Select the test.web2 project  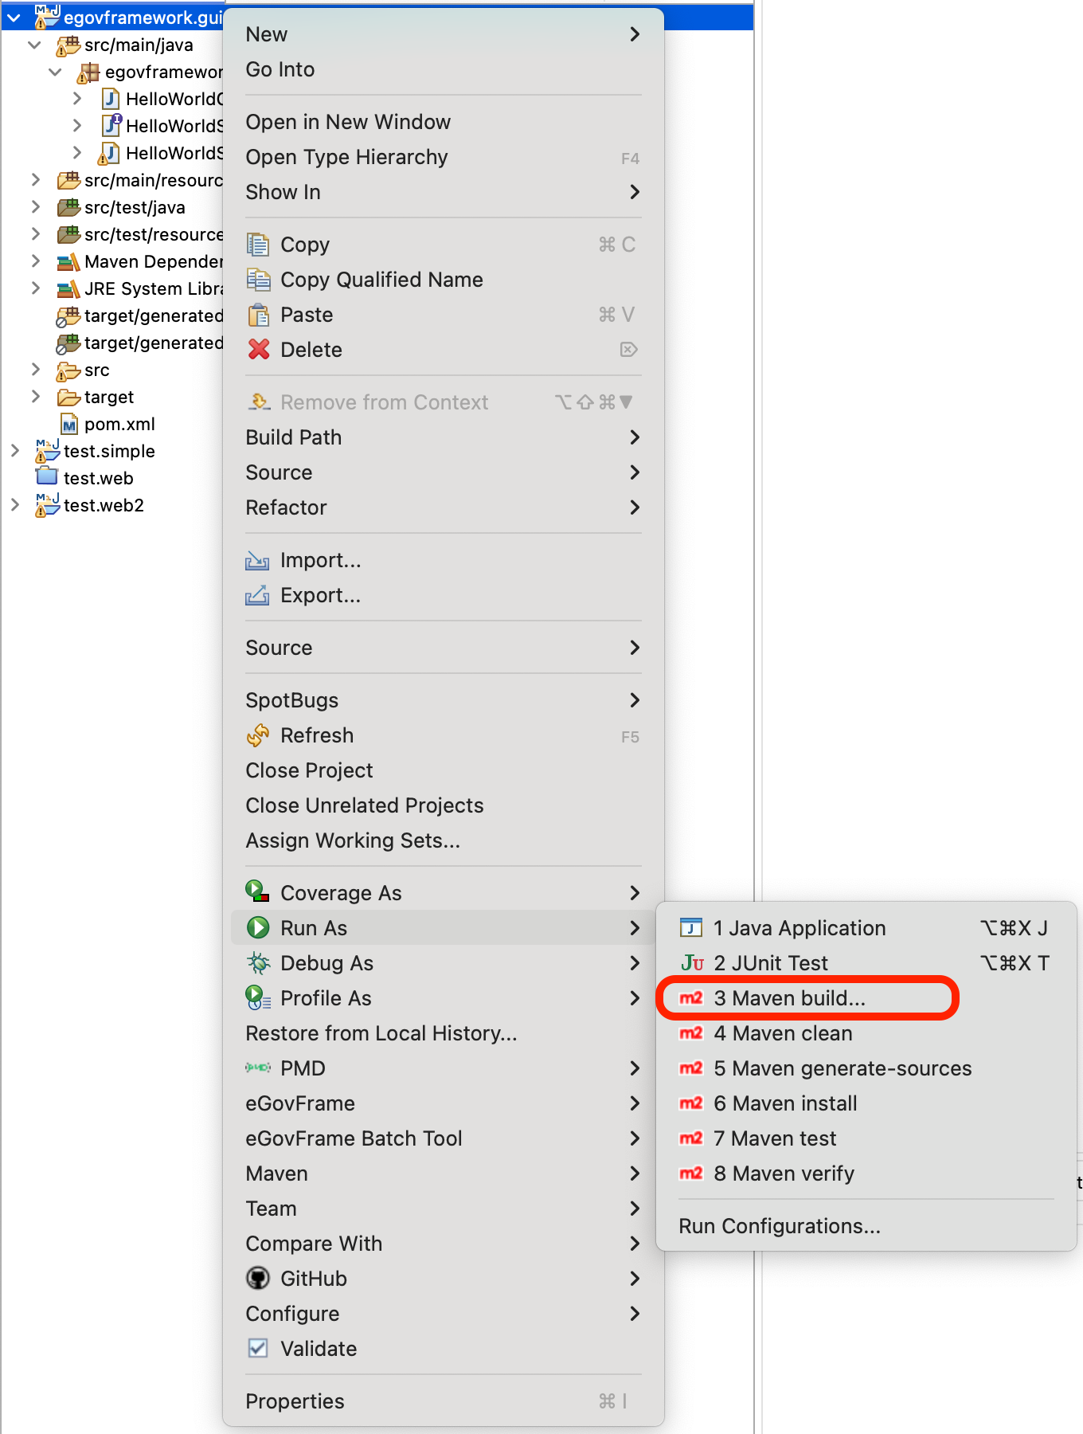point(104,506)
